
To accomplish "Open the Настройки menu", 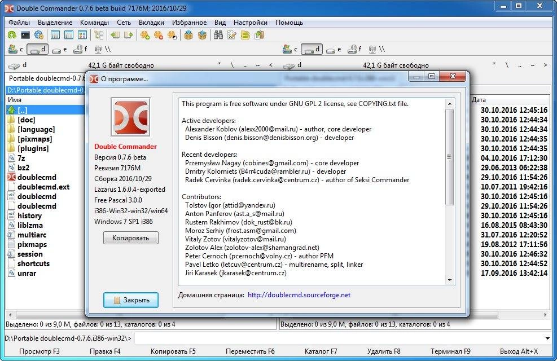I will point(251,23).
